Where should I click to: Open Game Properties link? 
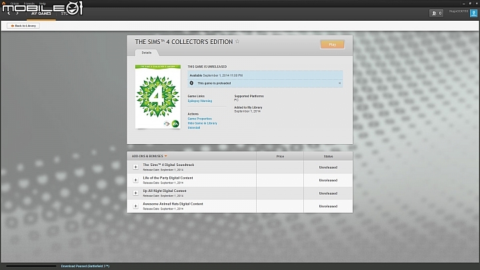pos(199,119)
